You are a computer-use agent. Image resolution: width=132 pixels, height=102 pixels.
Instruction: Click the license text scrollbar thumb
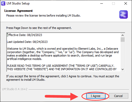click(x=122, y=40)
